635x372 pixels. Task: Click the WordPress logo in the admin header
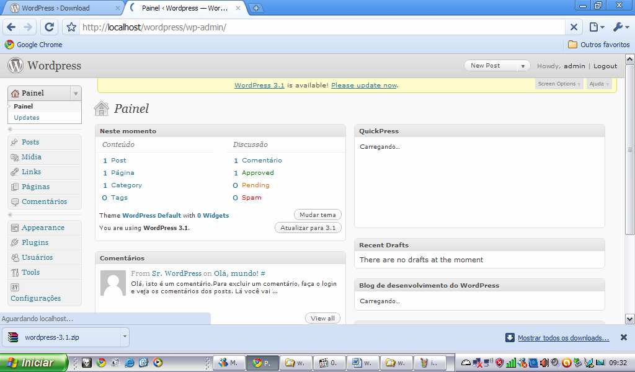pos(16,65)
